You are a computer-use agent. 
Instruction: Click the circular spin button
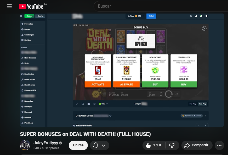[x=169, y=94]
